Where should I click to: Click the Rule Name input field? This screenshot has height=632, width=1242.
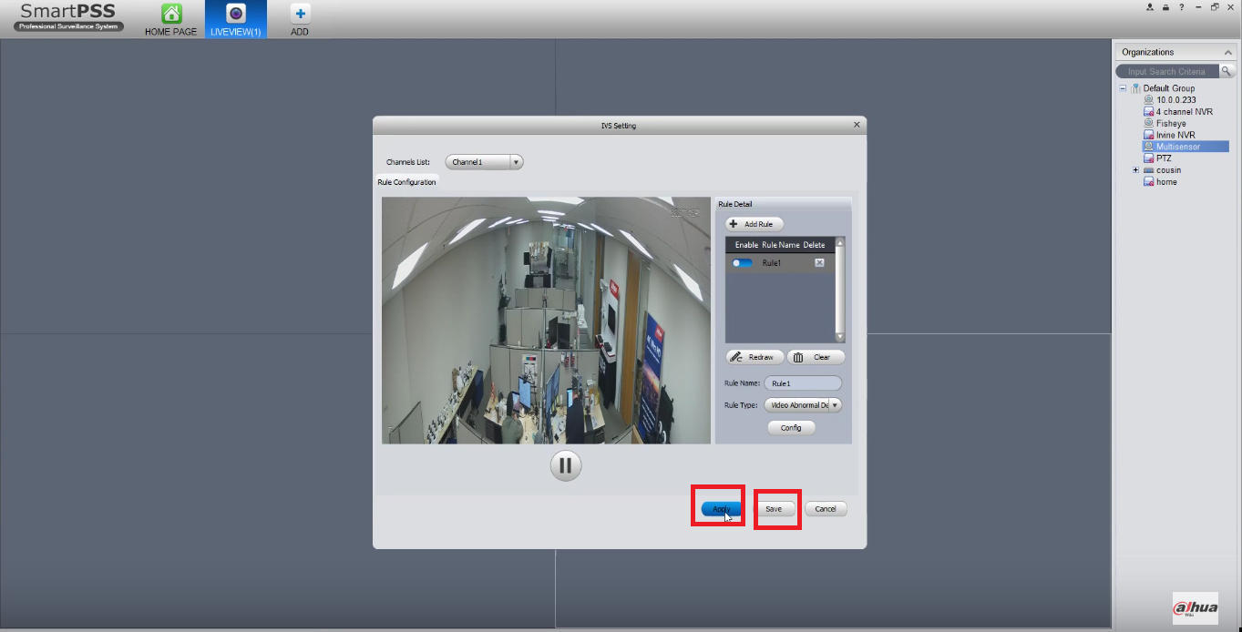803,383
